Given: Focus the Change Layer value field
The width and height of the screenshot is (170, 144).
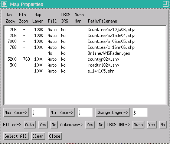Looking at the screenshot, I should pos(140,113).
